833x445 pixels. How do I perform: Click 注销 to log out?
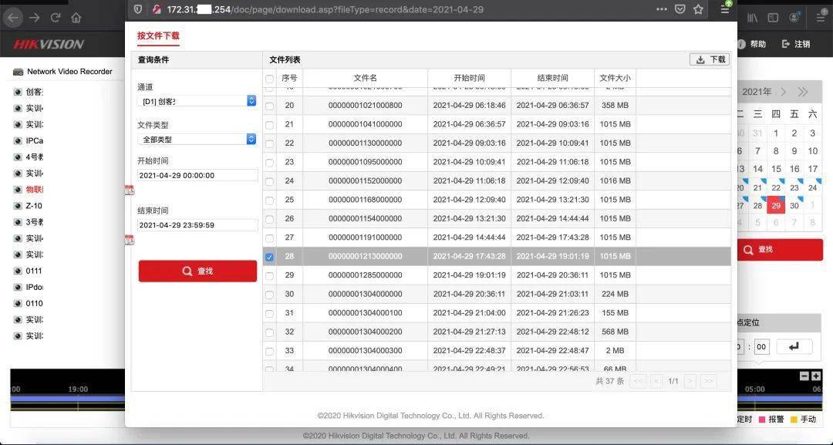point(796,44)
